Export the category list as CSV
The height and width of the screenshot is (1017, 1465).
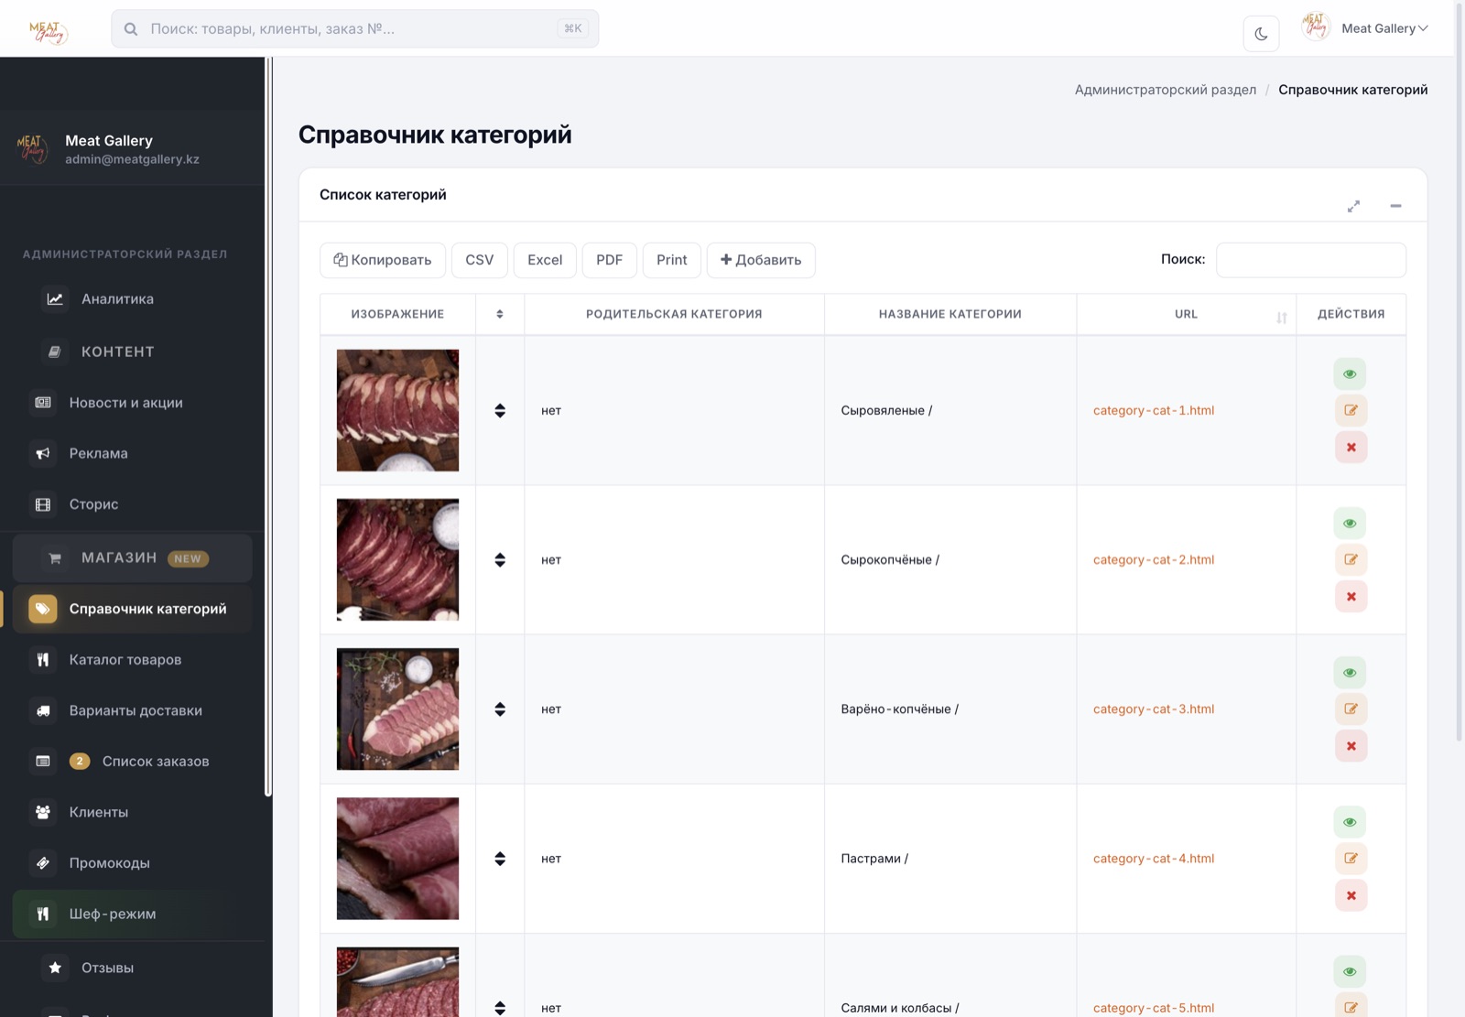[x=480, y=260]
